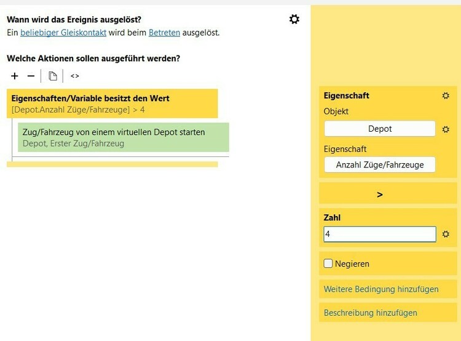Click Weitere Bedingung hinzufügen
Viewport: 461px width, 341px height.
(x=381, y=289)
